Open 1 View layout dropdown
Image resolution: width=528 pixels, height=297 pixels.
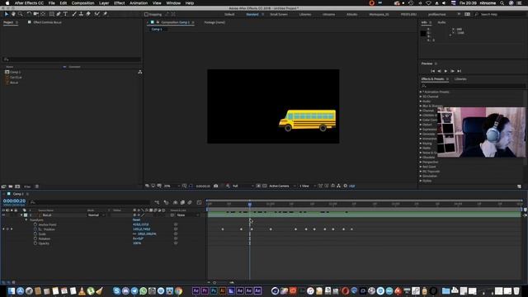[x=308, y=186]
